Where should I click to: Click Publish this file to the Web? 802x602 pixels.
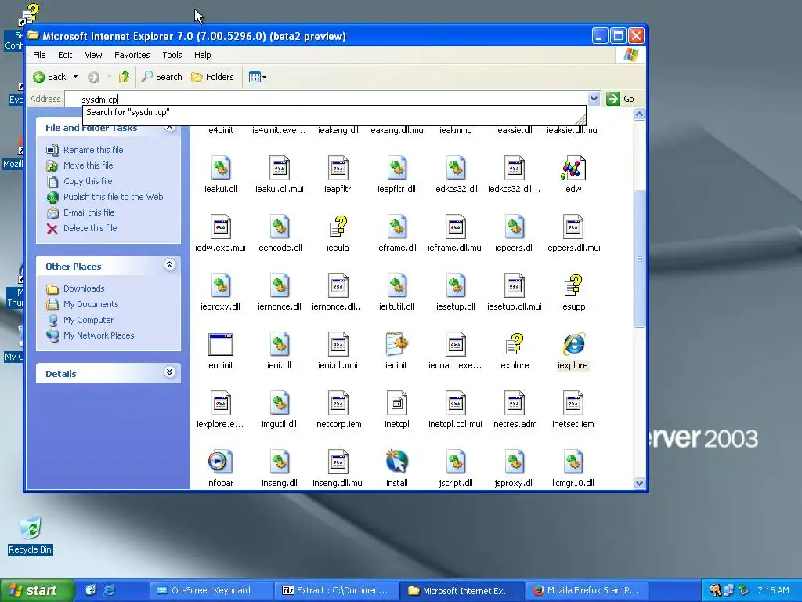(x=113, y=197)
